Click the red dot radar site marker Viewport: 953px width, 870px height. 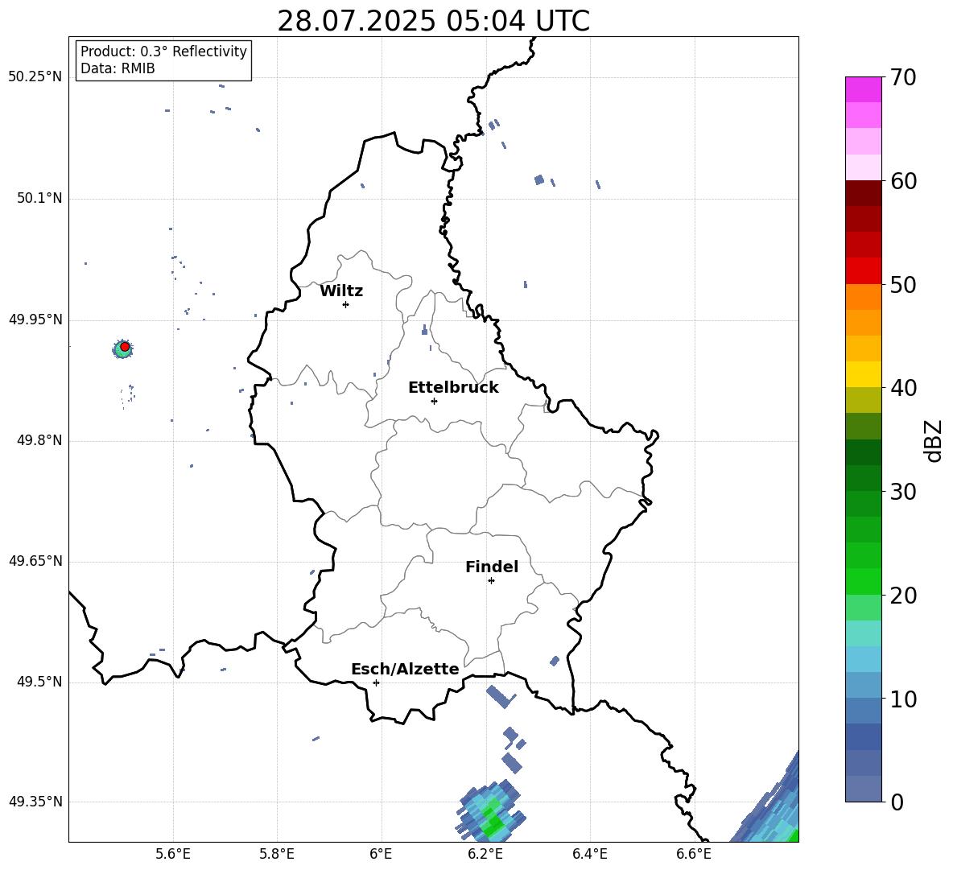[x=125, y=346]
